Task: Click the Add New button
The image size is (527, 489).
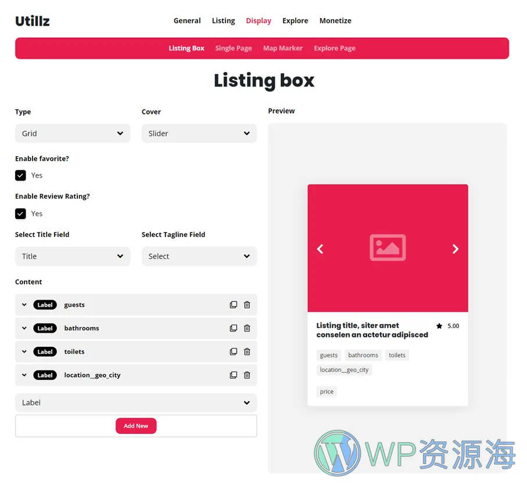Action: point(136,426)
